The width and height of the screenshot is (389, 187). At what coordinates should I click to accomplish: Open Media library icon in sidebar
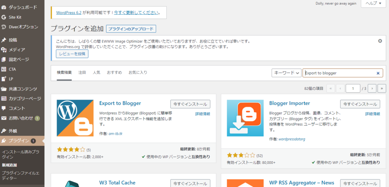[4, 50]
